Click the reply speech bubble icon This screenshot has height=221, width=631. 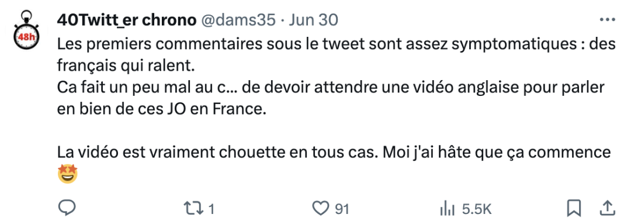(67, 208)
